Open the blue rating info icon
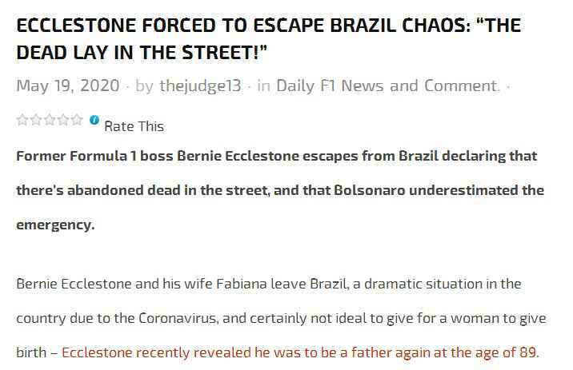Viewport: 573px width, 370px height. pyautogui.click(x=94, y=120)
